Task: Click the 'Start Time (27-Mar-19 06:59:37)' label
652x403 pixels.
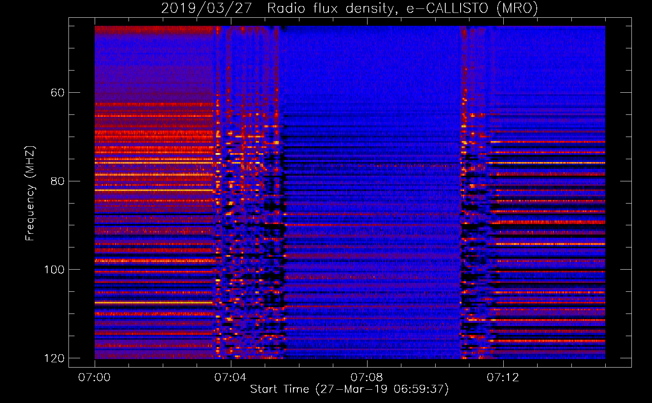Action: pos(349,389)
